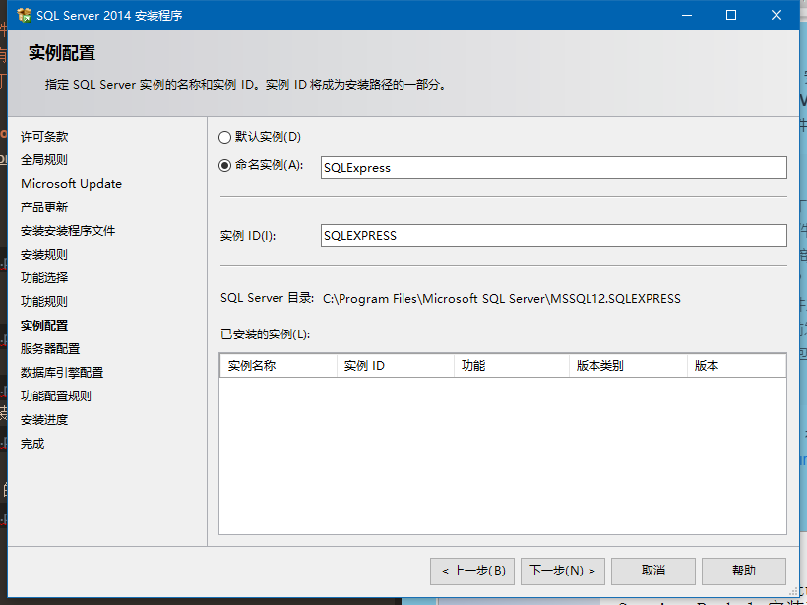Select the 实例配置 step in sidebar
The image size is (807, 605).
click(x=44, y=326)
